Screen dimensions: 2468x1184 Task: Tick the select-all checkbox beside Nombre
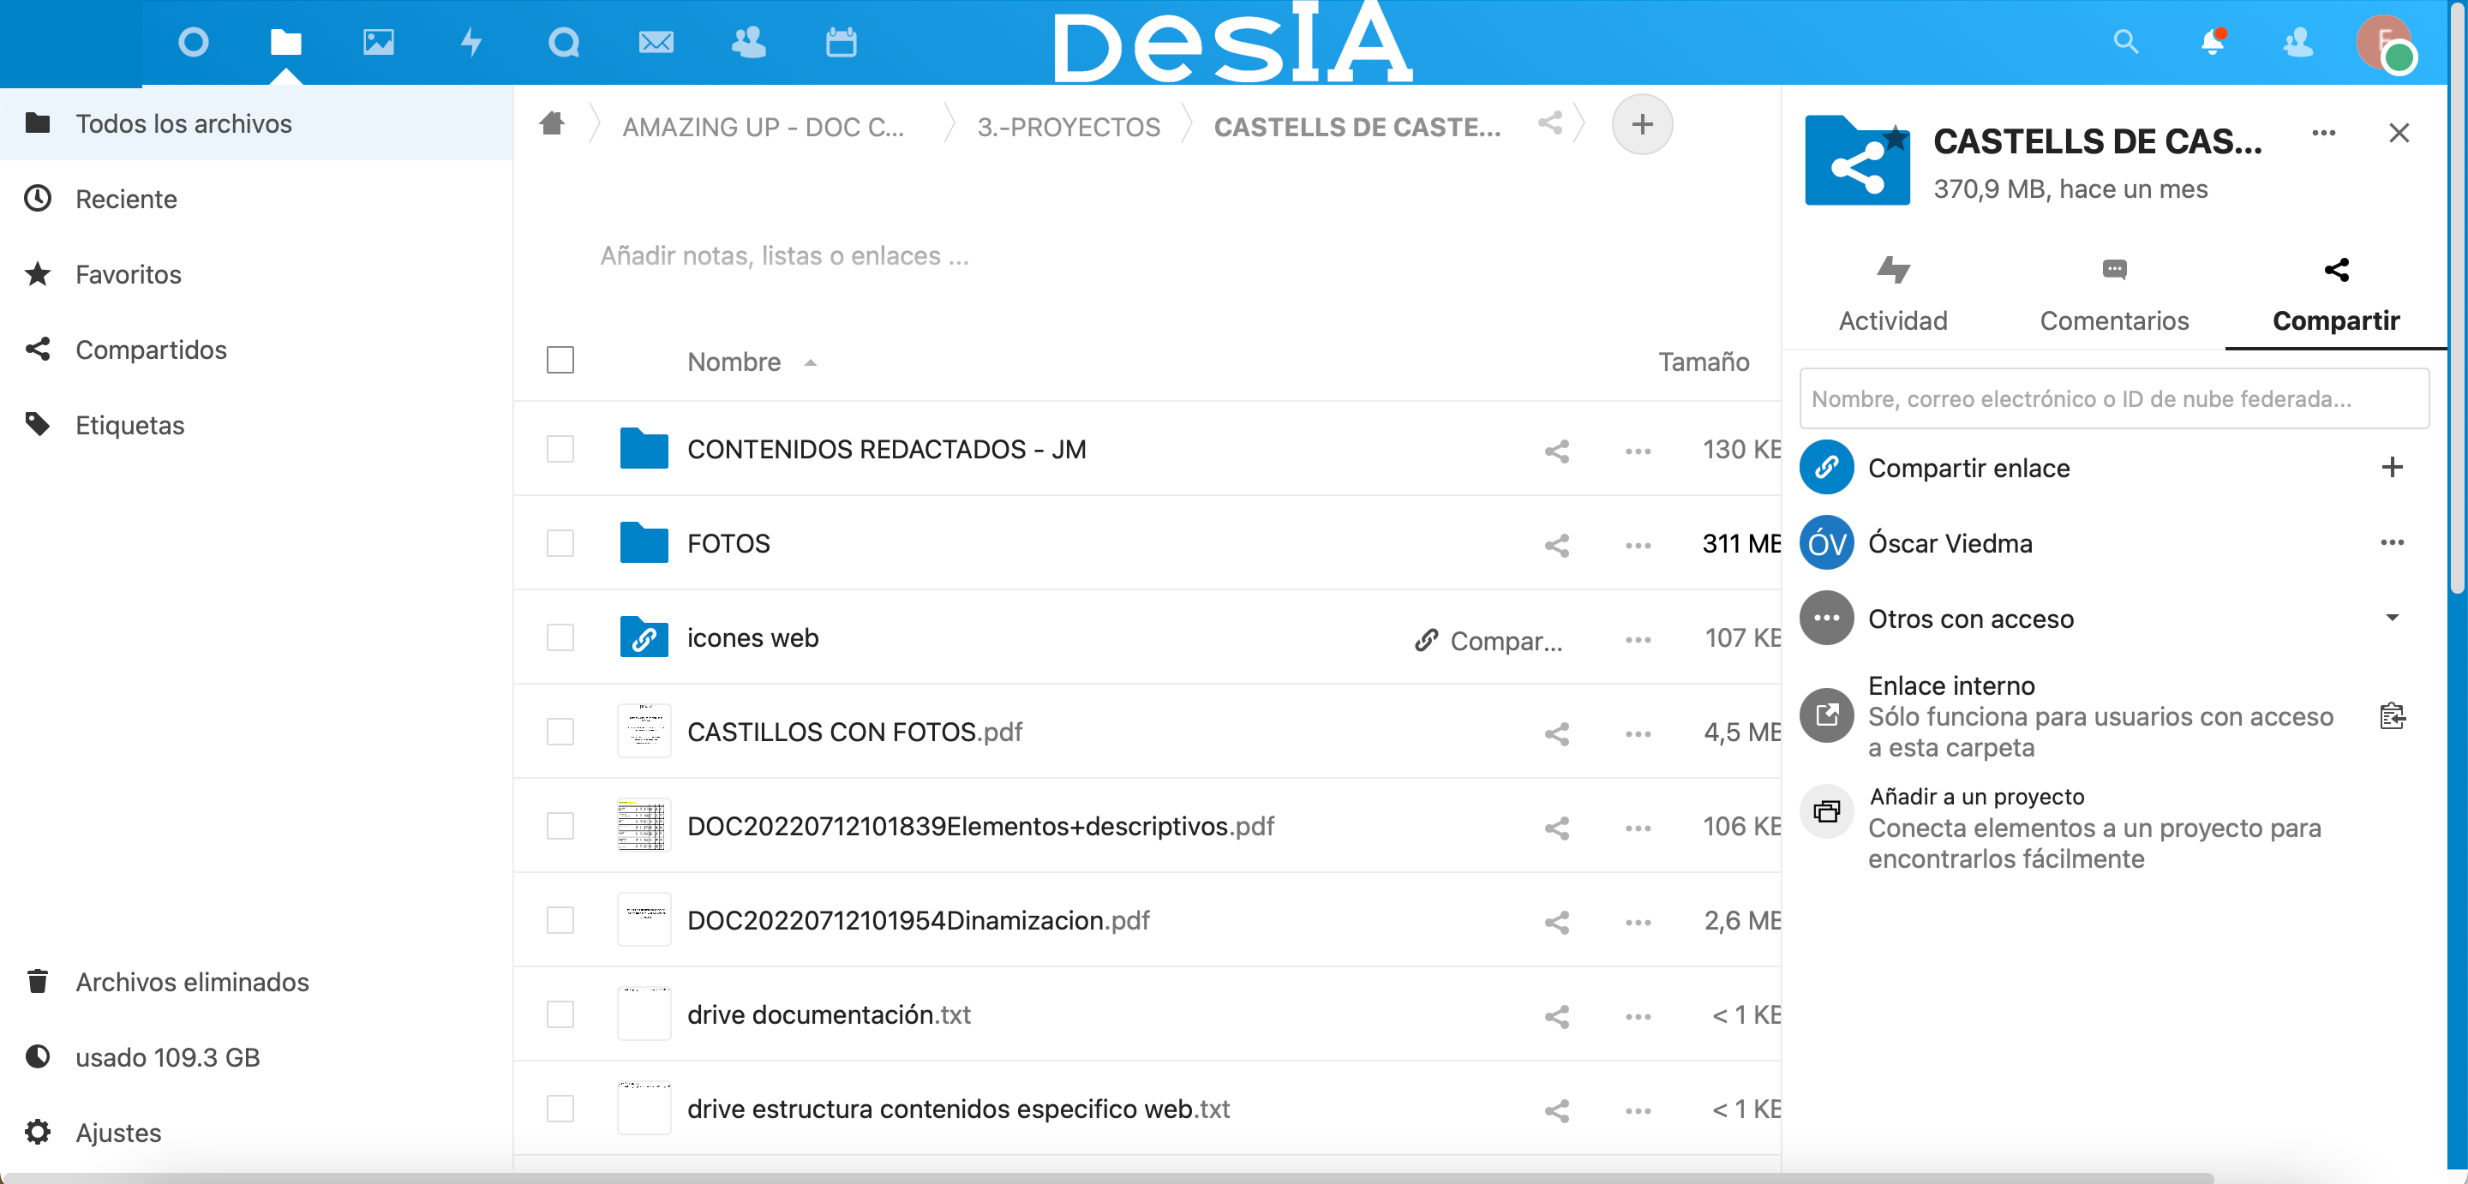tap(560, 360)
